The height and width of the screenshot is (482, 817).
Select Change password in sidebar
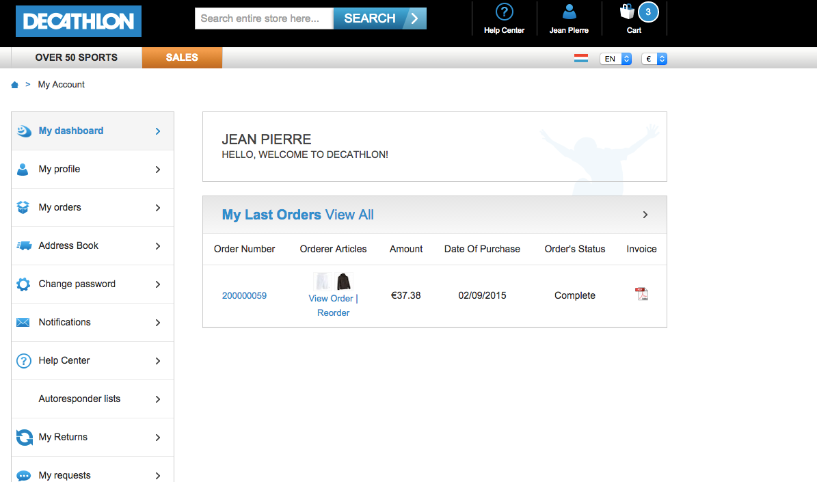[x=93, y=284]
